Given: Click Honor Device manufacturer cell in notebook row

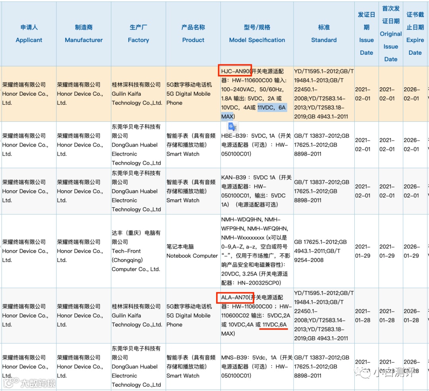Looking at the screenshot, I should tap(84, 251).
